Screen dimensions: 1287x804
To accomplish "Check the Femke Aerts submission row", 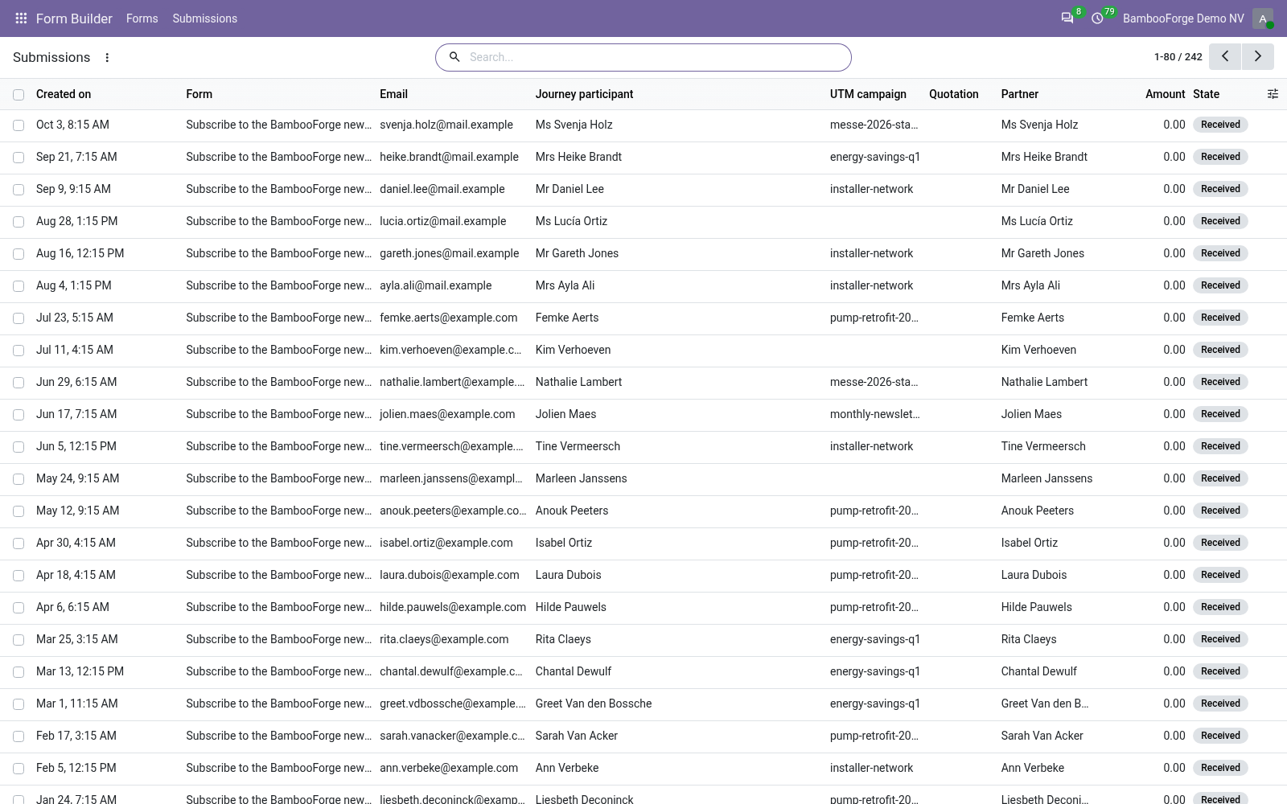I will [19, 318].
